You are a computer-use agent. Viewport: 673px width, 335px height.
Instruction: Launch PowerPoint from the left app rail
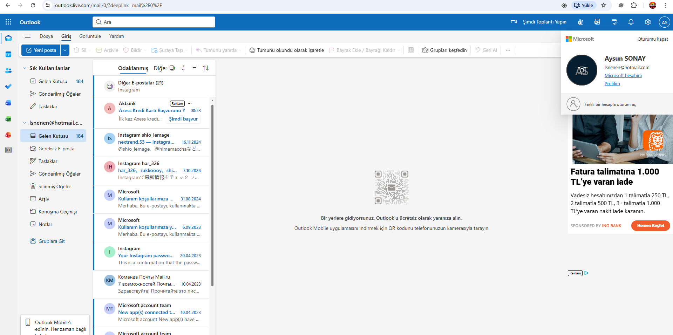[8, 135]
